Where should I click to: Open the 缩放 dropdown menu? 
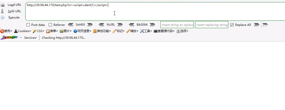[132, 31]
